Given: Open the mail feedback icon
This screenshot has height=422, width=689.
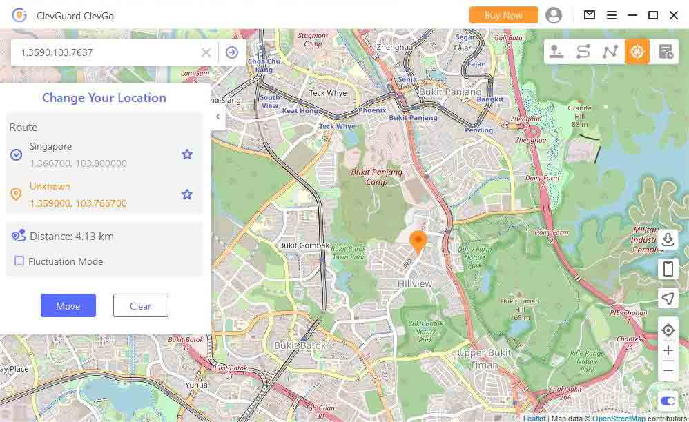Looking at the screenshot, I should pos(590,15).
